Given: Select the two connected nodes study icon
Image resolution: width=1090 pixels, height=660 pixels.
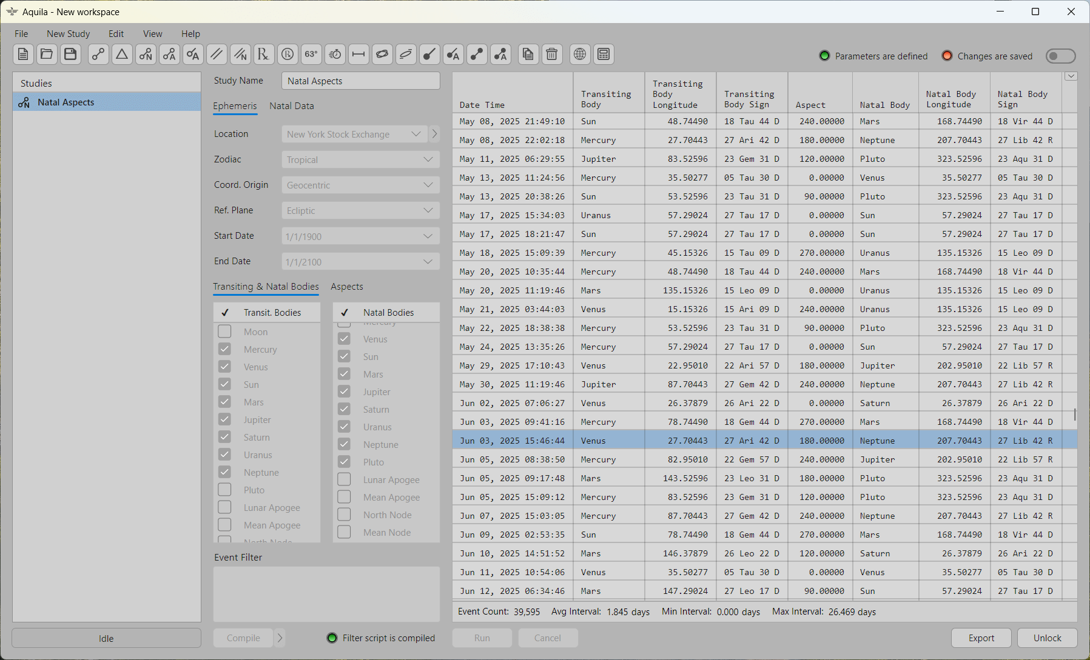Looking at the screenshot, I should pyautogui.click(x=98, y=55).
